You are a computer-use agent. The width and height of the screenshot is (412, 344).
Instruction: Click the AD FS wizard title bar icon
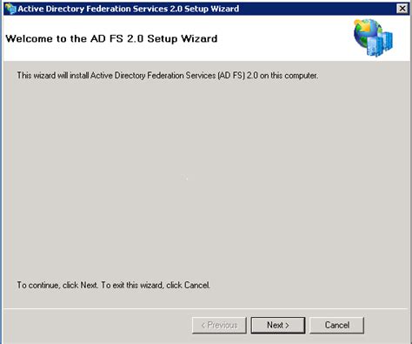10,9
